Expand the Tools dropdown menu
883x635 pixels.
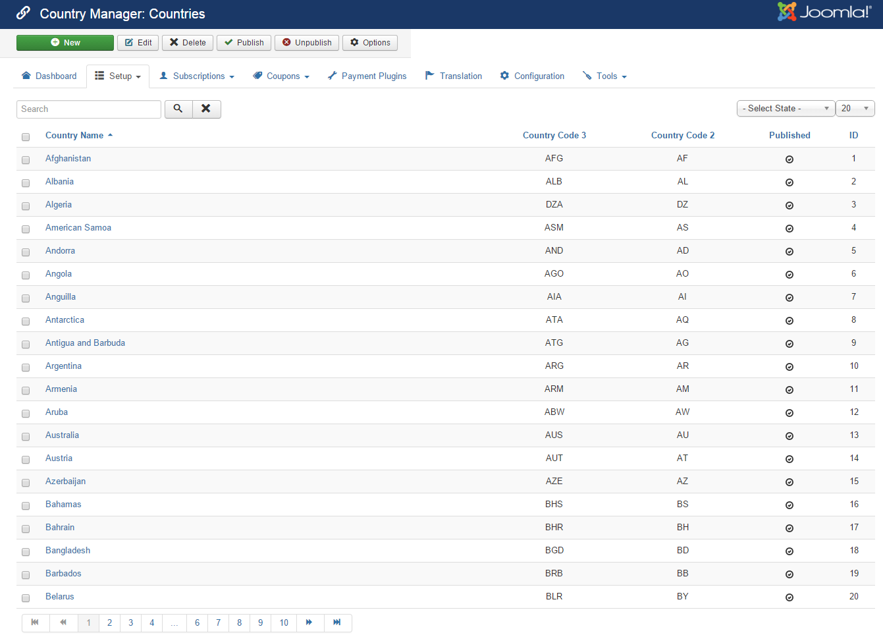click(x=604, y=76)
